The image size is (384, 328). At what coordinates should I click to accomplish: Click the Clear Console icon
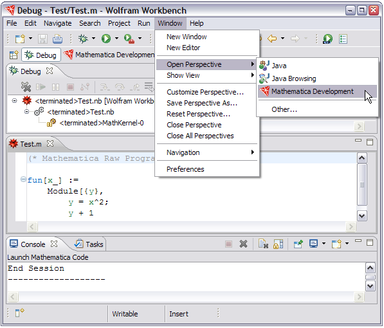point(264,244)
